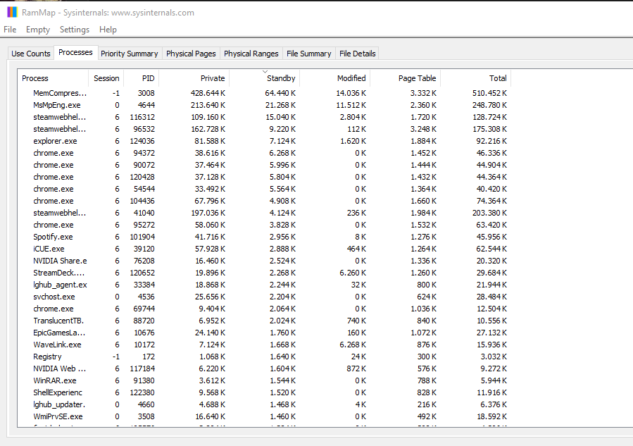
Task: Select the ShellExperienc process row
Action: [x=265, y=392]
